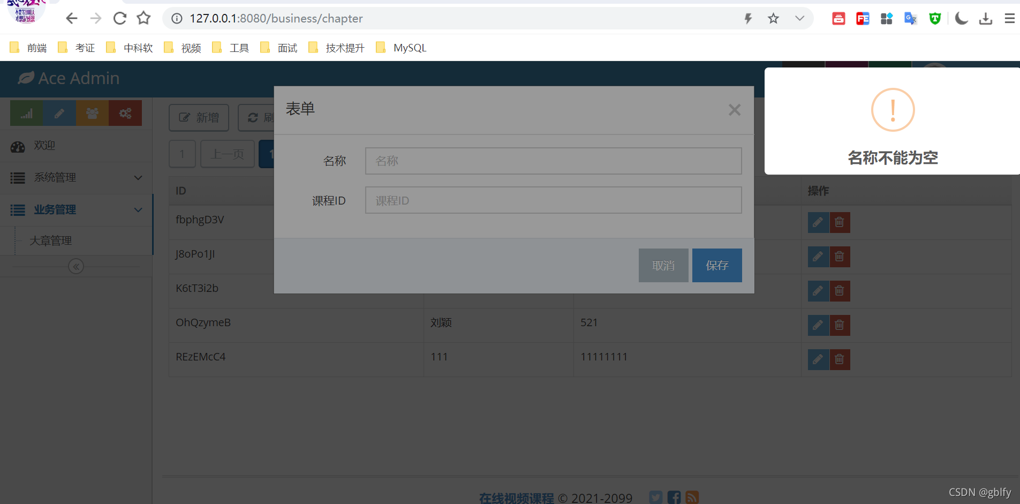Image resolution: width=1020 pixels, height=504 pixels.
Task: Click the 新增 button
Action: [198, 117]
